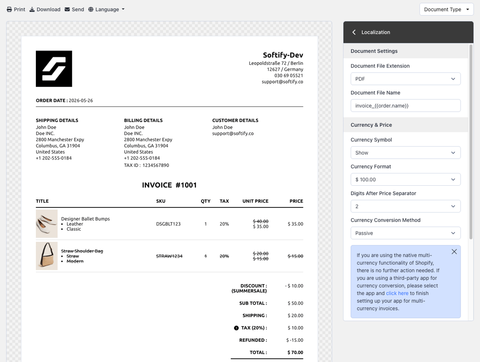
Task: Click the Download tray icon
Action: (x=32, y=9)
